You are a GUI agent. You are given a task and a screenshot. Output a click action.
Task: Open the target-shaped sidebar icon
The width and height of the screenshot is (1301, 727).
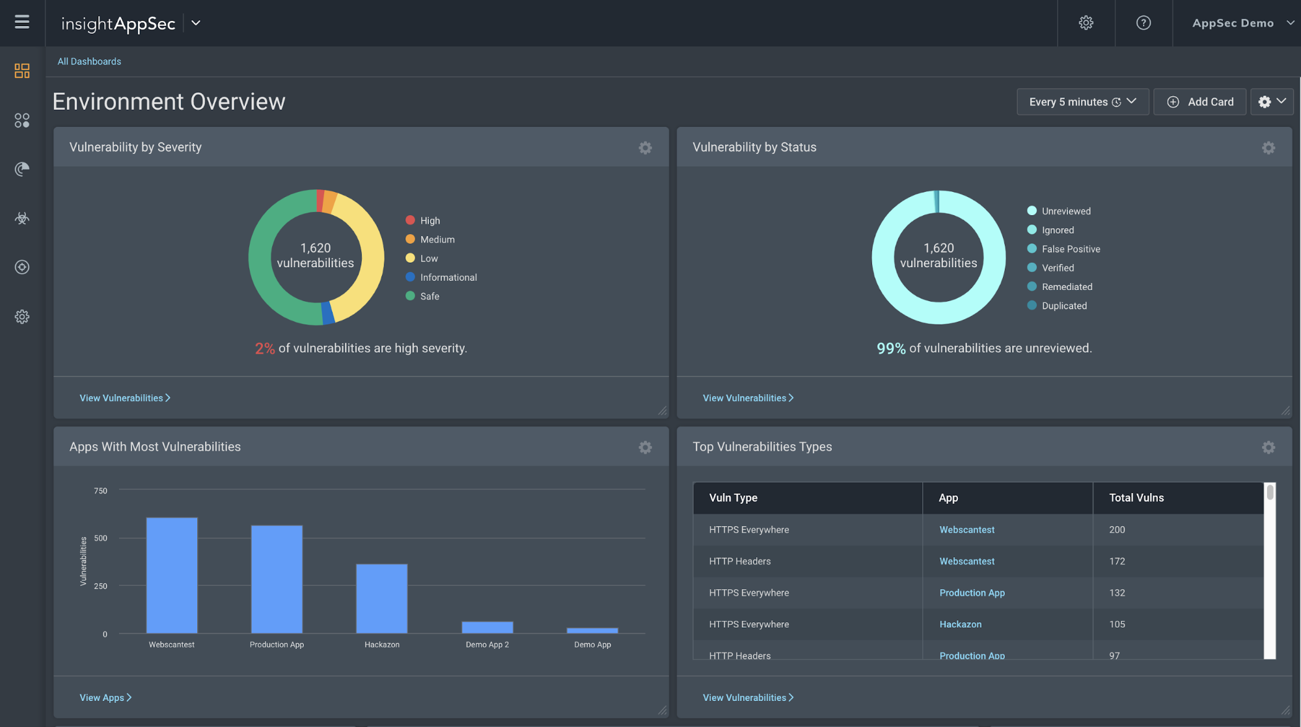tap(22, 267)
